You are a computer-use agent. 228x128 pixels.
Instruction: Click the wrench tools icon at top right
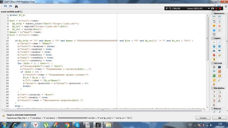226,6
